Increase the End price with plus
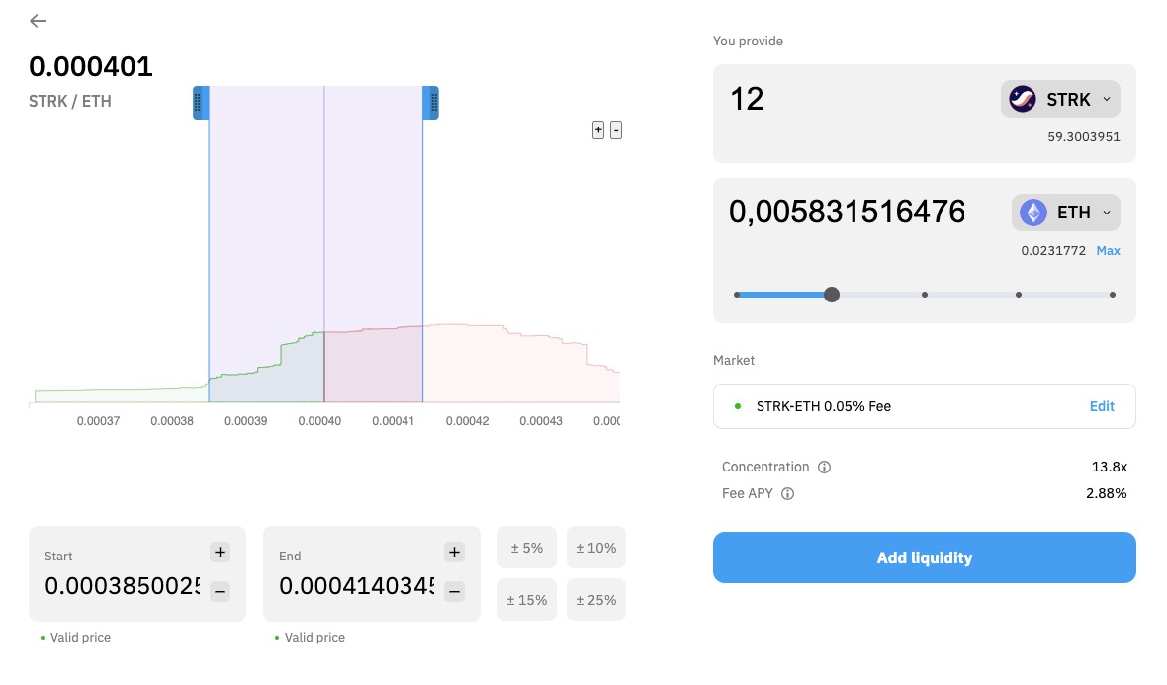Screen dimensions: 1167x685 coord(454,553)
